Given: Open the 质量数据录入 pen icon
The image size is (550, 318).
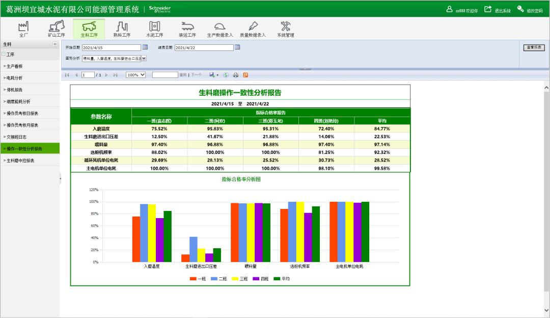Looking at the screenshot, I should [x=252, y=29].
